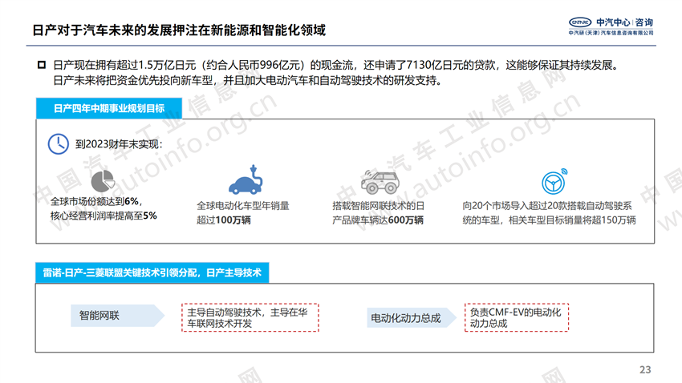Image resolution: width=682 pixels, height=383 pixels.
Task: Click the text 向20个市场导入超过20款搭载自动驾驶系
Action: click(546, 206)
